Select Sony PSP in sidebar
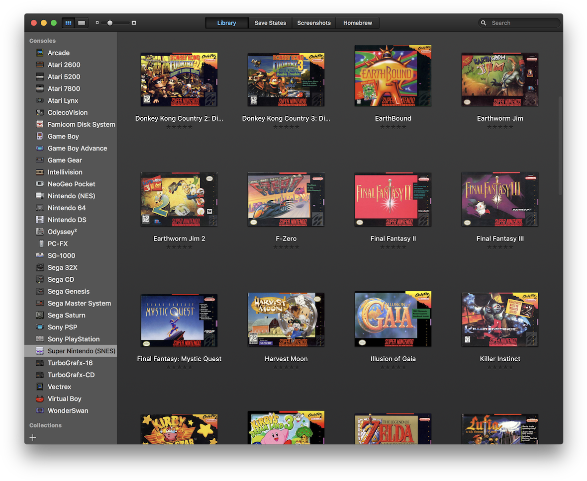587x481 pixels. click(x=71, y=327)
